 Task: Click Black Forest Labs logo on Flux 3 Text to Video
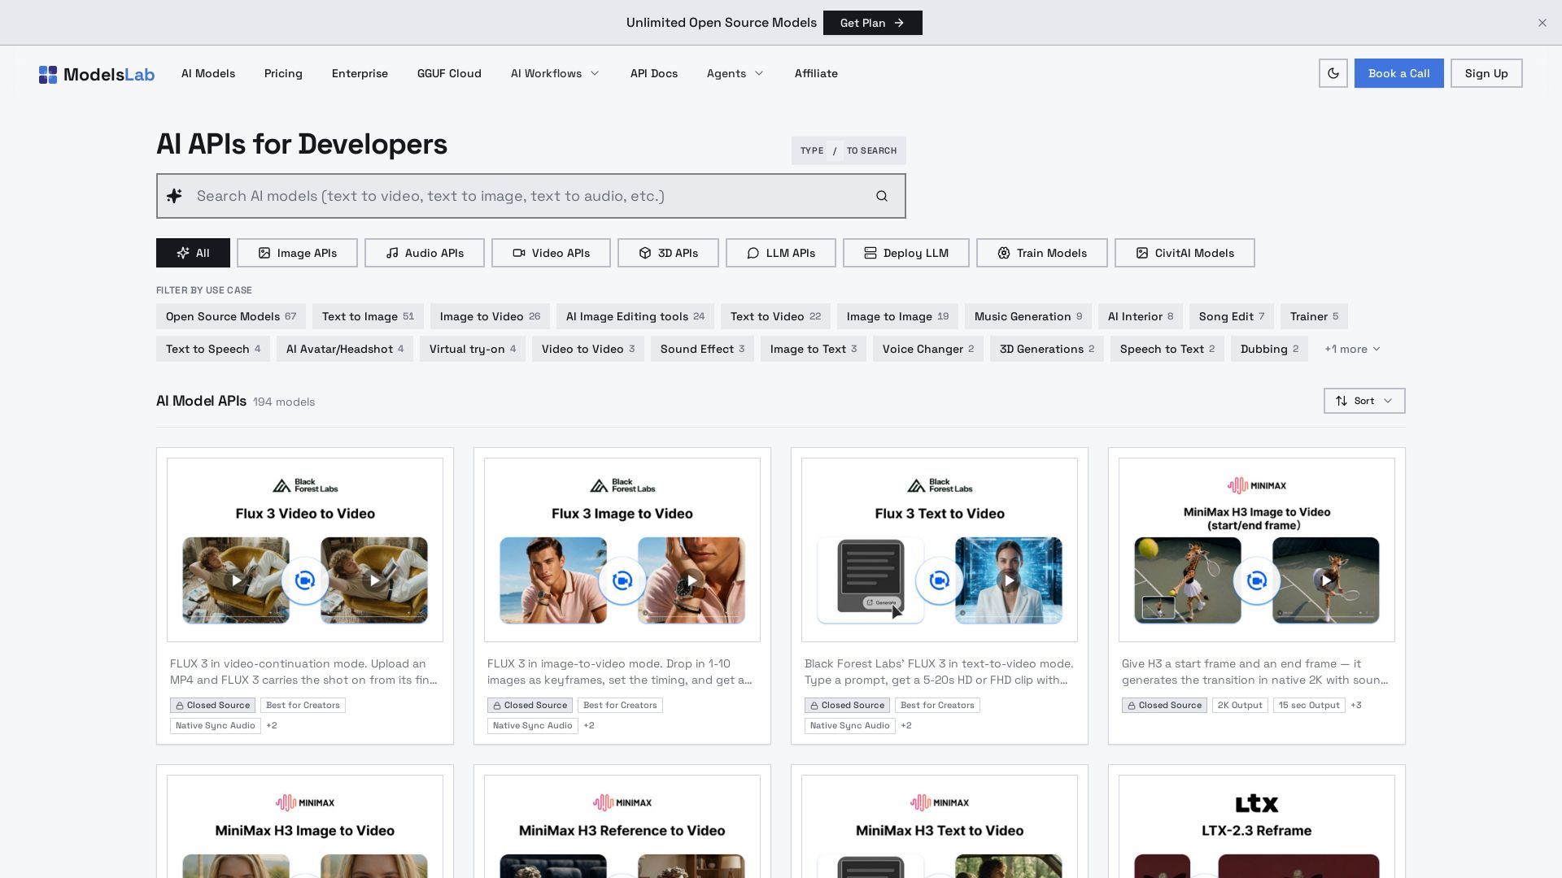click(940, 485)
